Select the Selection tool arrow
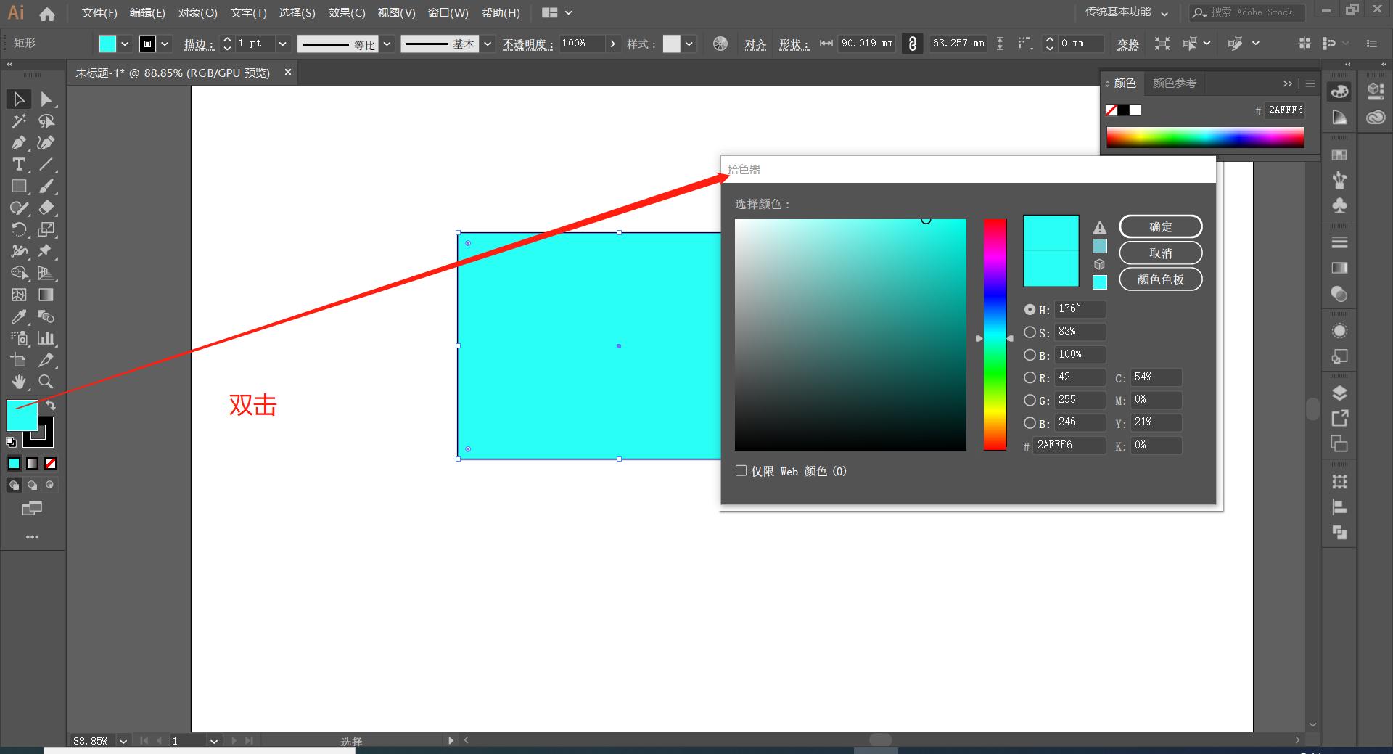 coord(19,99)
